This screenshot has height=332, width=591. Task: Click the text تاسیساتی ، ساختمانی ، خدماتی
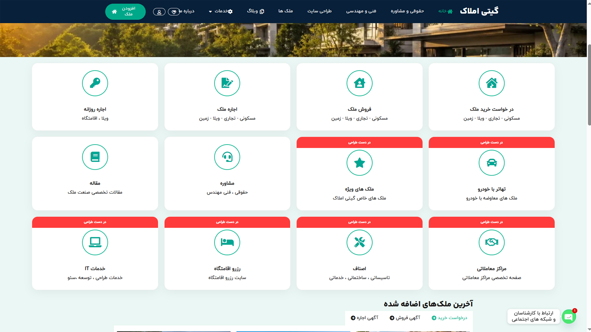[x=359, y=278]
